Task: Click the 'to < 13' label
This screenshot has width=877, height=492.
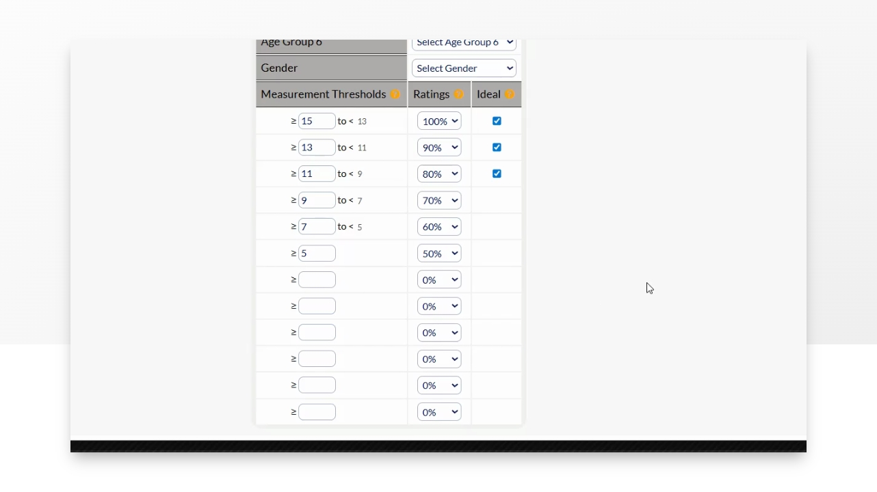Action: pyautogui.click(x=352, y=122)
